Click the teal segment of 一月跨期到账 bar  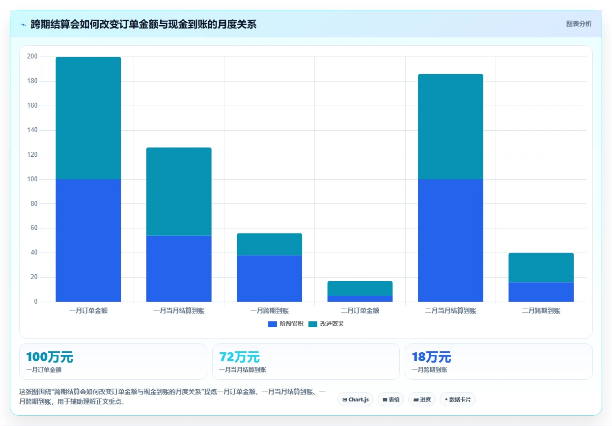pos(269,244)
